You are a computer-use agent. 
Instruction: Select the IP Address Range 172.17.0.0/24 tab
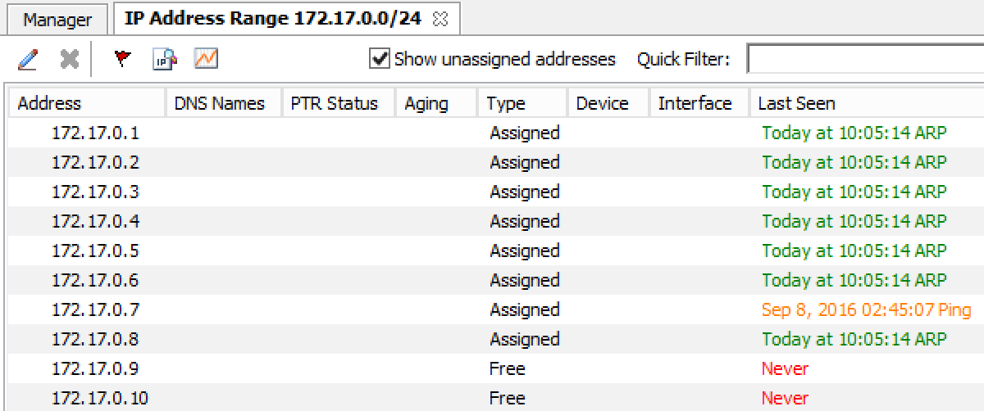click(272, 19)
